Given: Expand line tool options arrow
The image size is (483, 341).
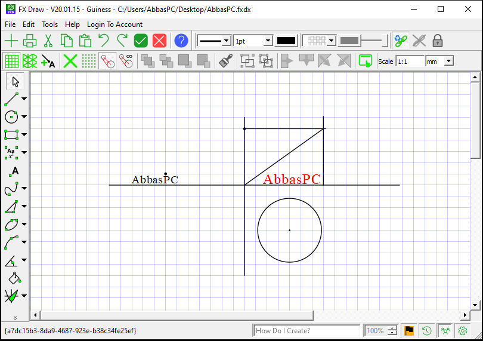Looking at the screenshot, I should pos(24,99).
